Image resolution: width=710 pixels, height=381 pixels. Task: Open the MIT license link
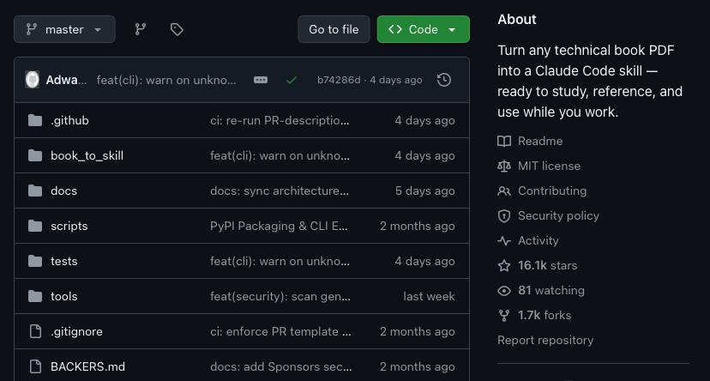[550, 166]
